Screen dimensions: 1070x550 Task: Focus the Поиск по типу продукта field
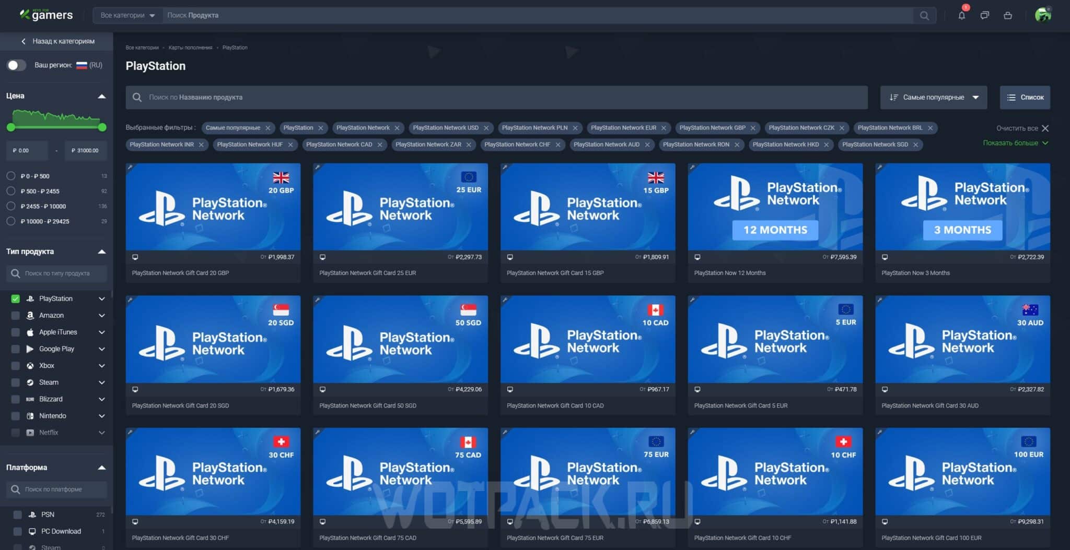pyautogui.click(x=56, y=273)
